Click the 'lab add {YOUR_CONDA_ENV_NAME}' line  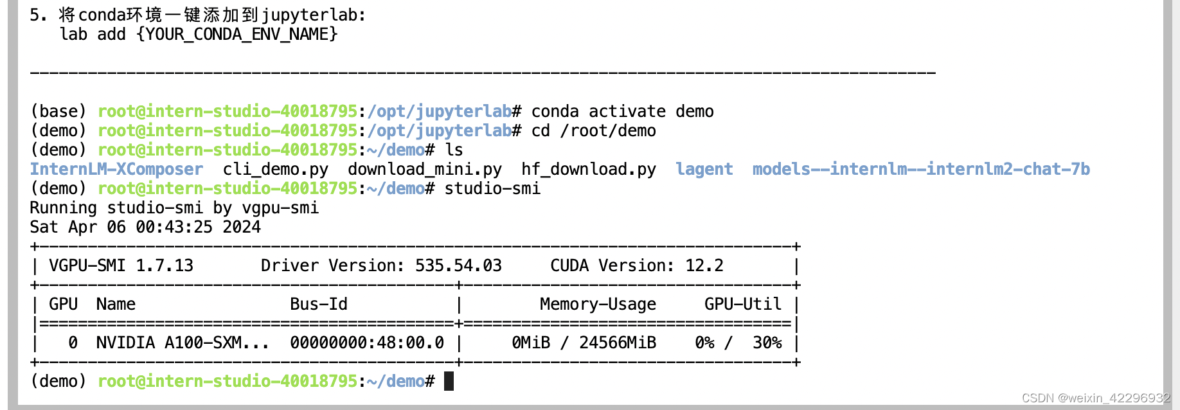coord(199,34)
